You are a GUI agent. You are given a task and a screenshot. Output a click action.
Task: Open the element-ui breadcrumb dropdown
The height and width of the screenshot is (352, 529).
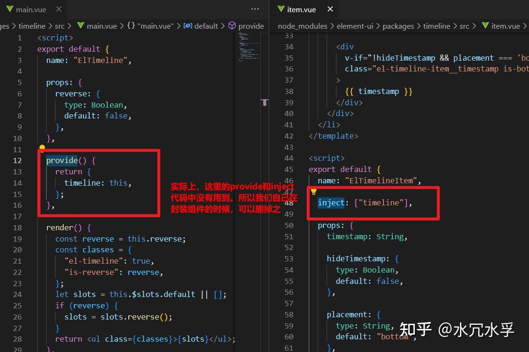pyautogui.click(x=355, y=26)
